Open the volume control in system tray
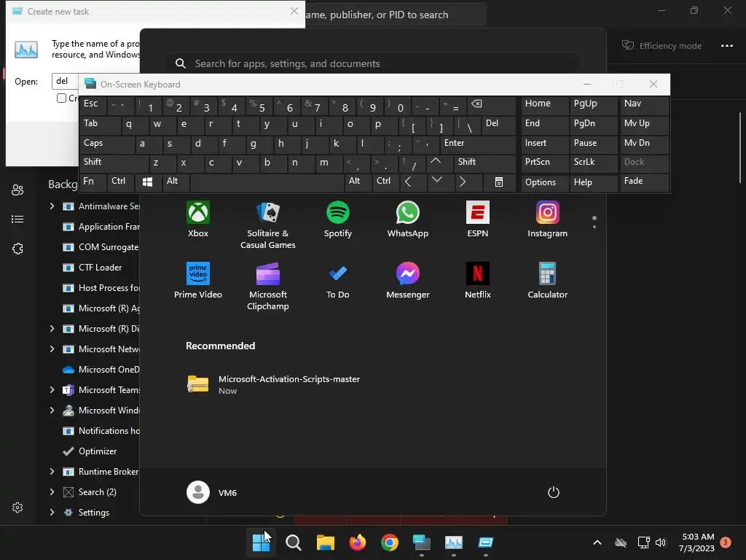This screenshot has width=746, height=560. point(660,542)
